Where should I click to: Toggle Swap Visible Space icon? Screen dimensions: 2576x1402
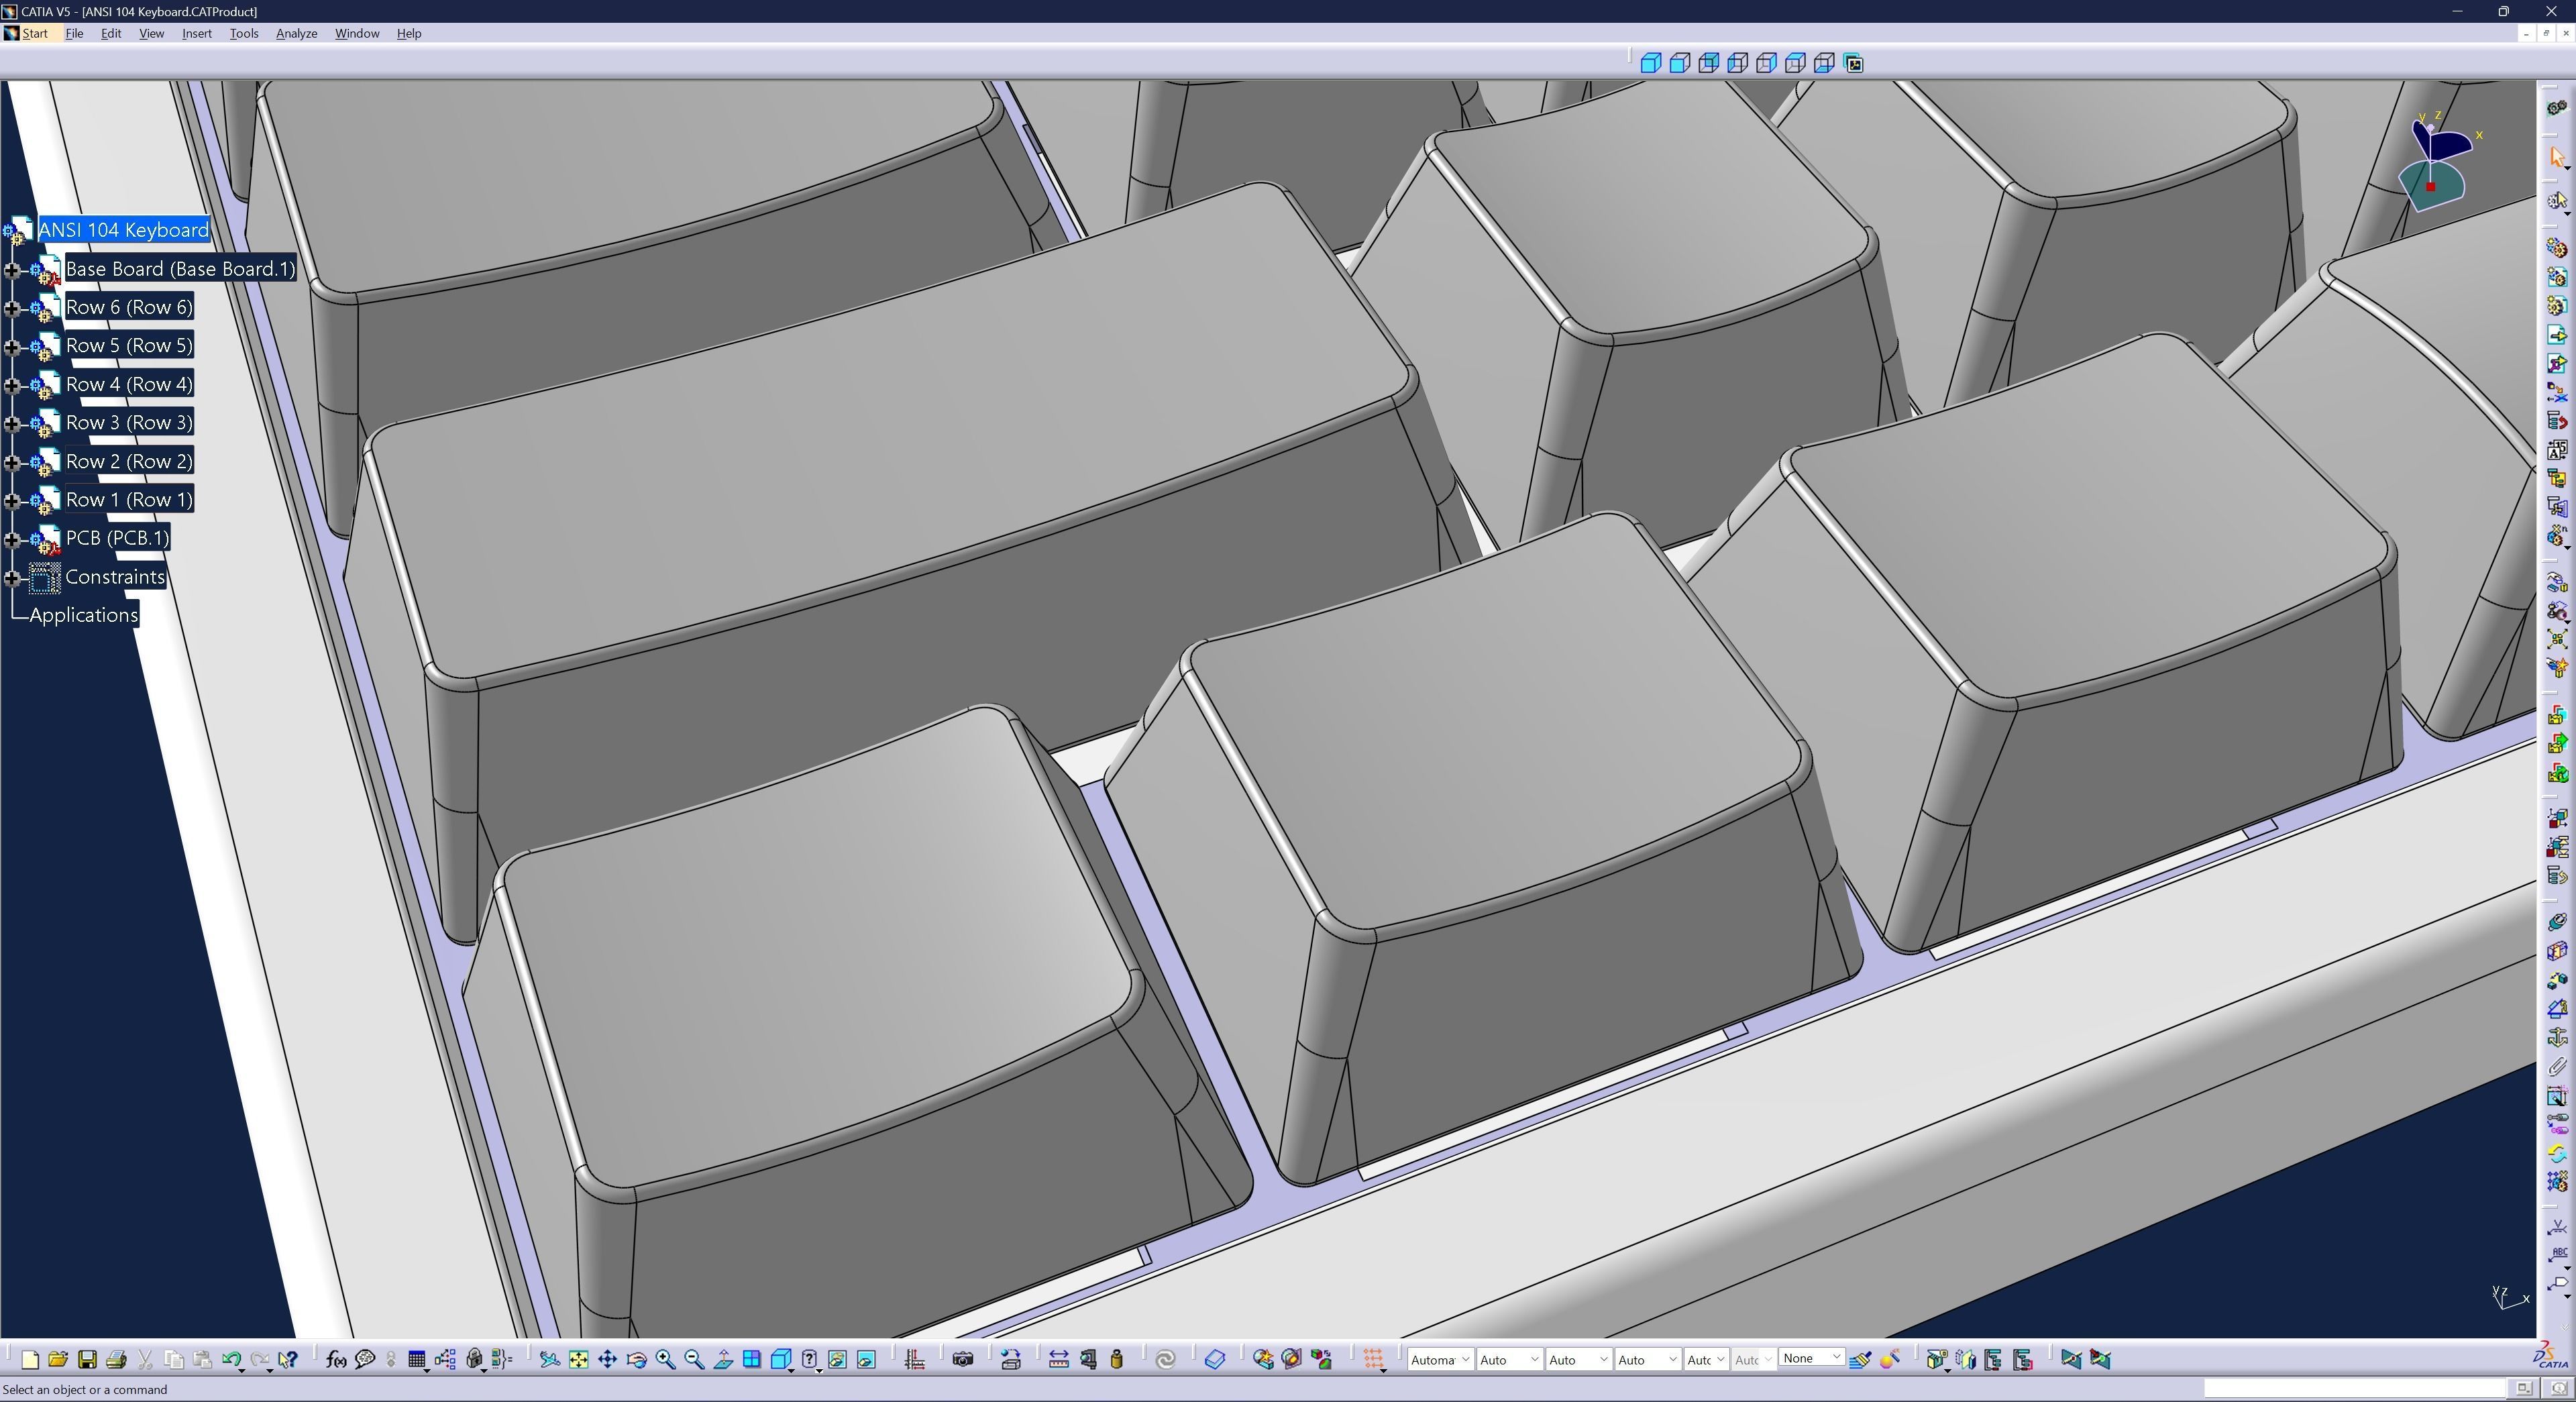coord(866,1360)
